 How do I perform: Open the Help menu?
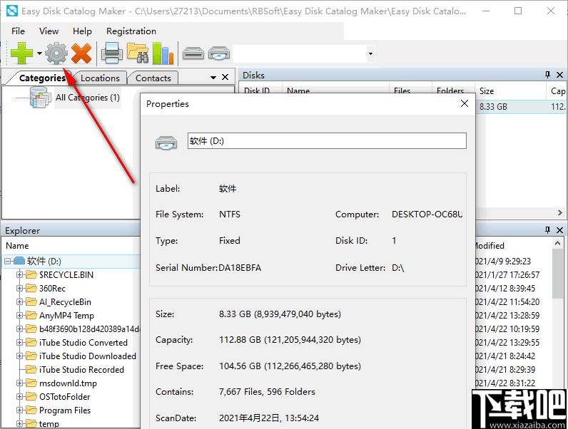pos(82,31)
